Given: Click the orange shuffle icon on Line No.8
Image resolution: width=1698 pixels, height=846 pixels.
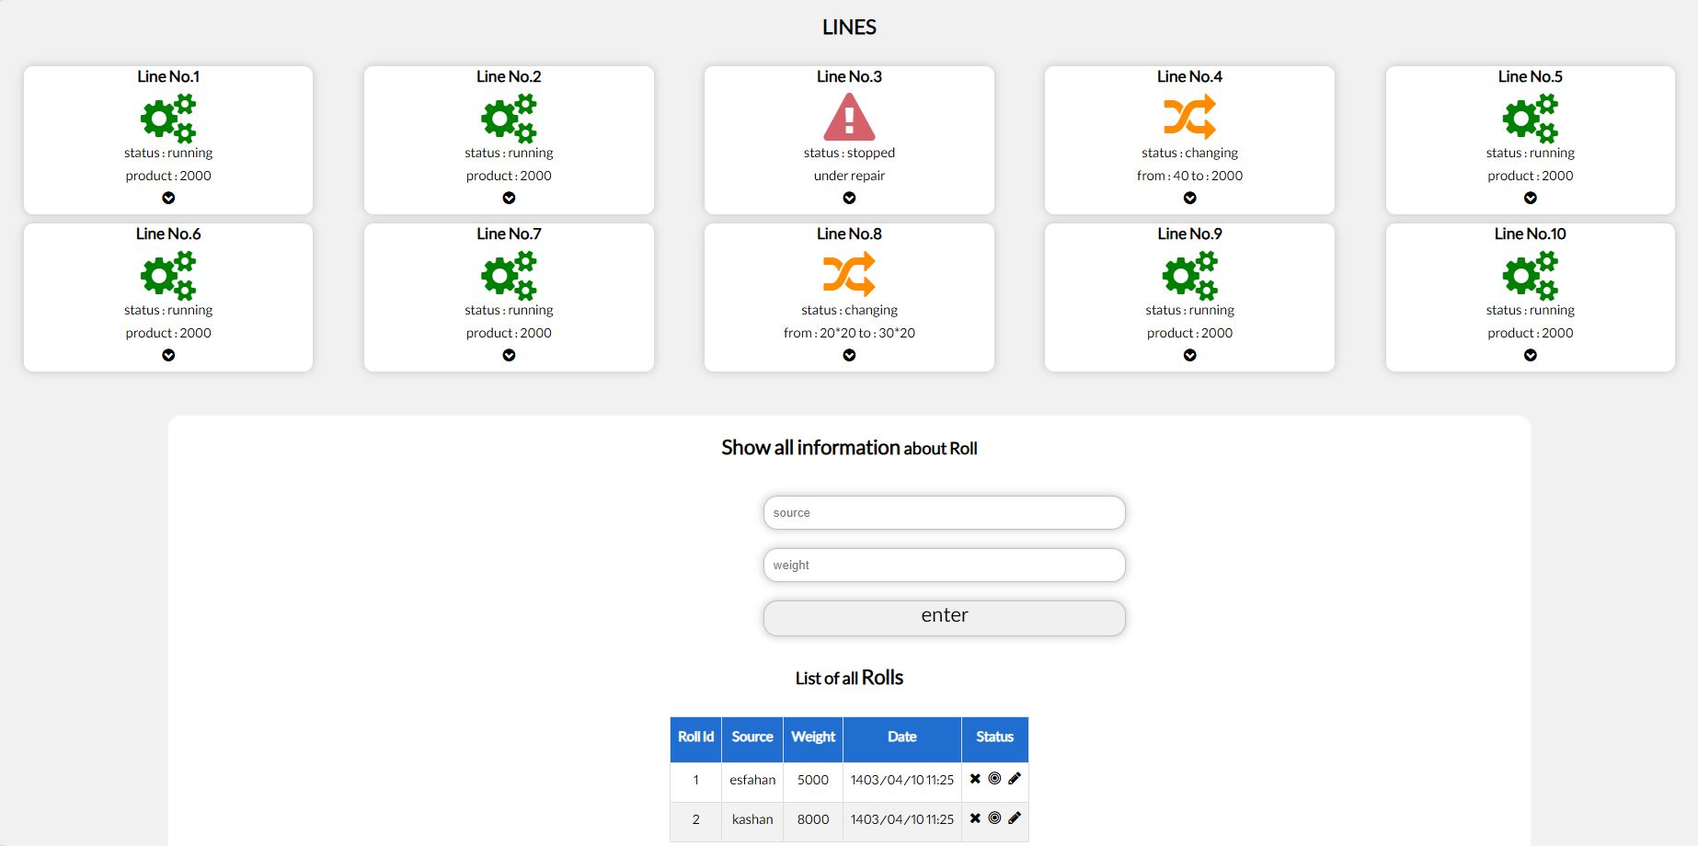Looking at the screenshot, I should click(849, 275).
